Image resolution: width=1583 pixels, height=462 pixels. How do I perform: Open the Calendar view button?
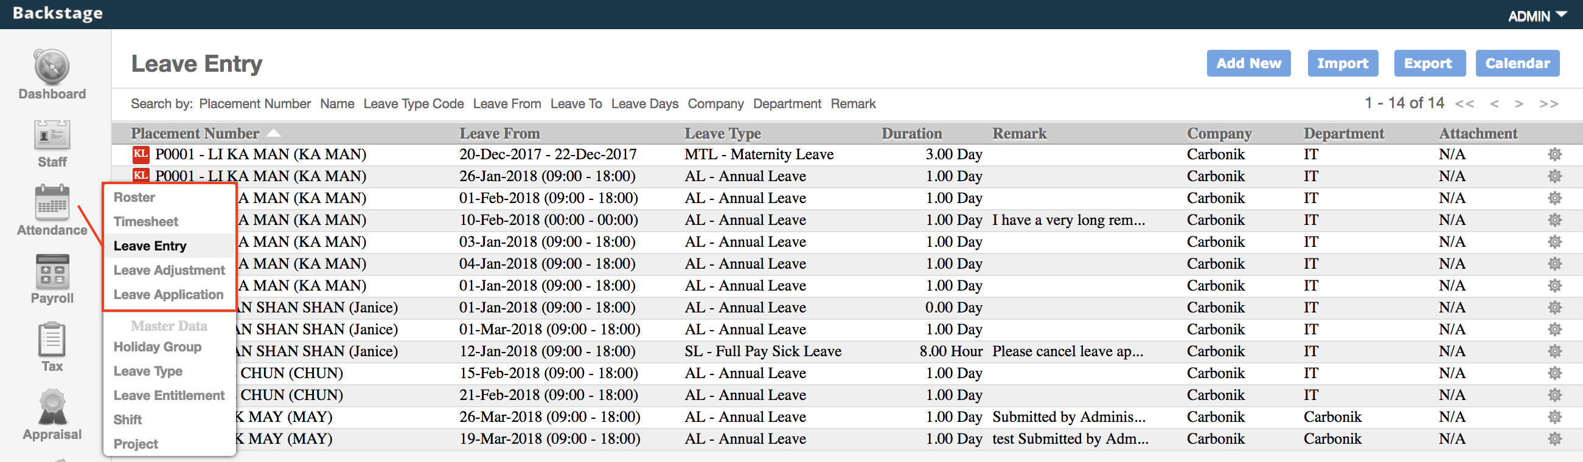(1517, 63)
